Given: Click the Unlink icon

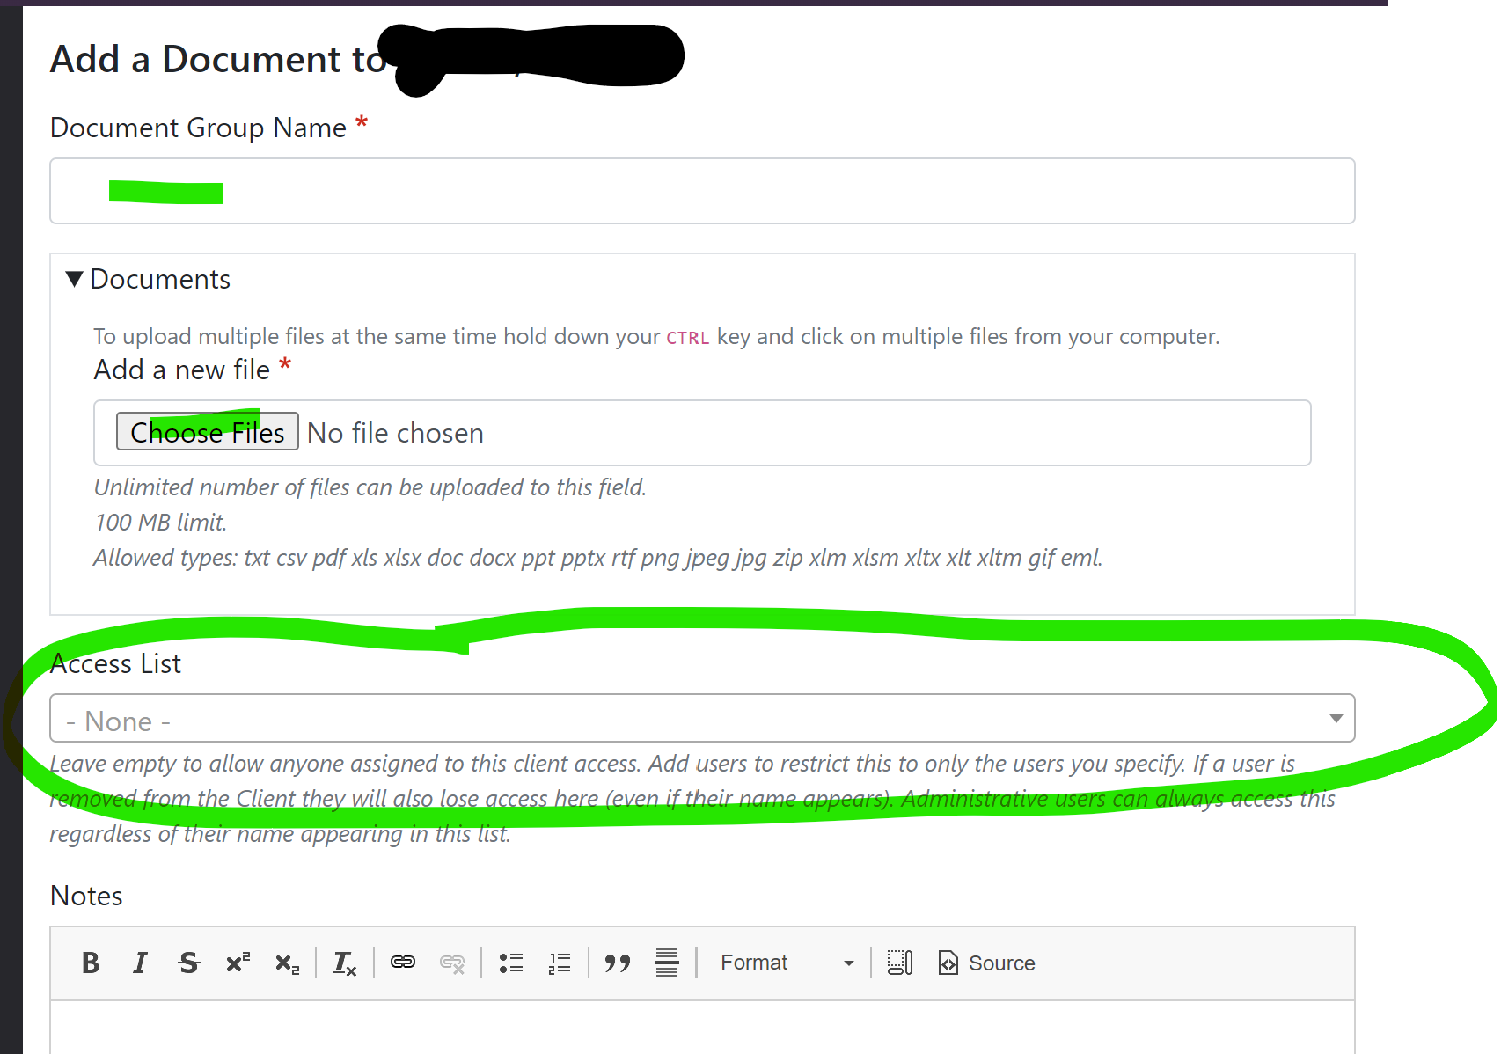Looking at the screenshot, I should click(452, 963).
